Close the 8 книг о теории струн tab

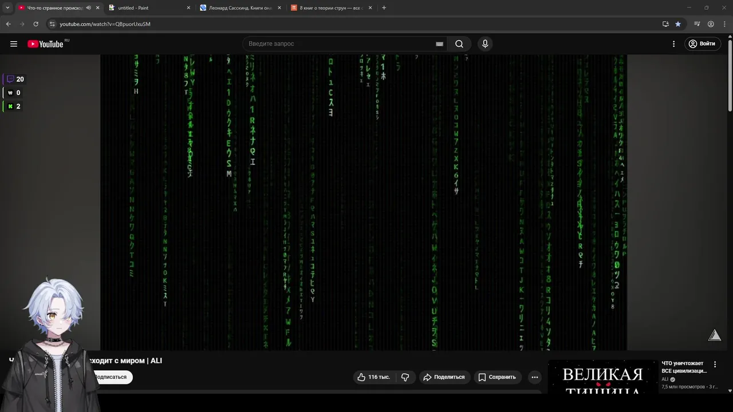371,8
